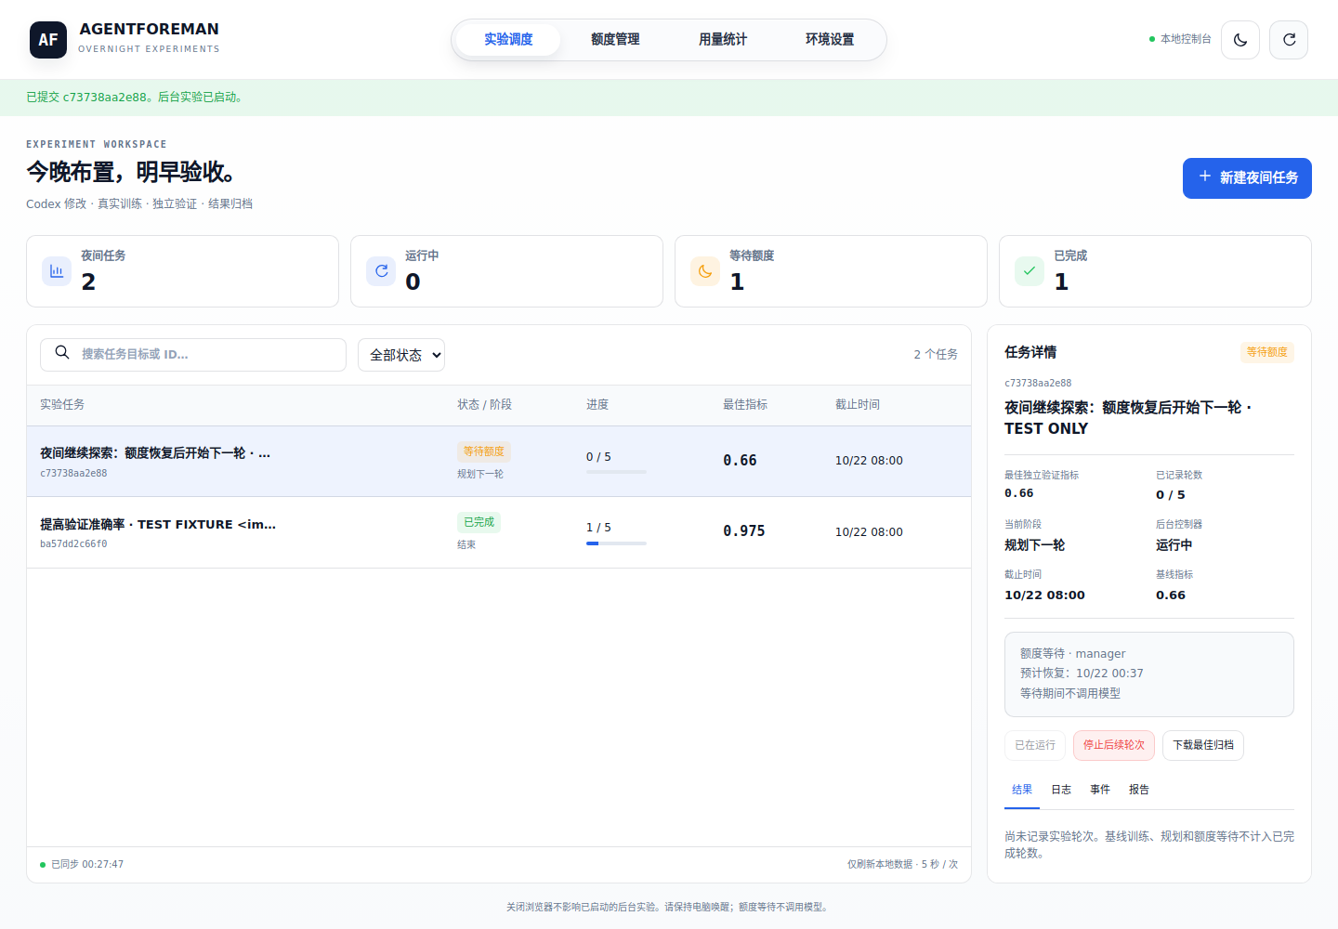Open the 环境设置 tab

830,40
